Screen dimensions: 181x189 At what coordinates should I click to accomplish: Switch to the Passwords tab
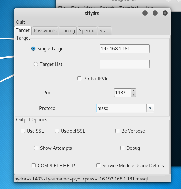[x=45, y=31]
